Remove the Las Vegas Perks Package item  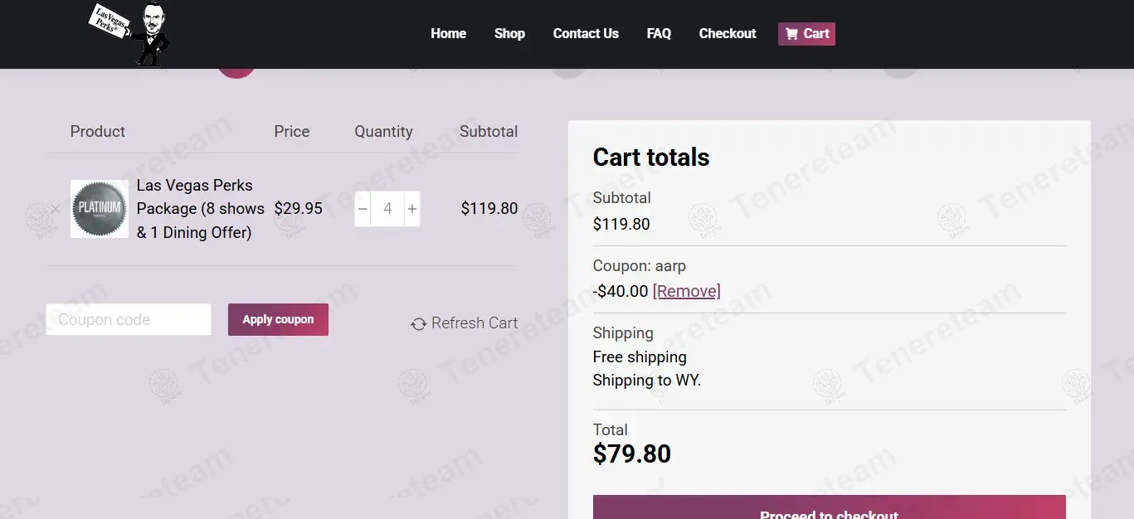[56, 209]
